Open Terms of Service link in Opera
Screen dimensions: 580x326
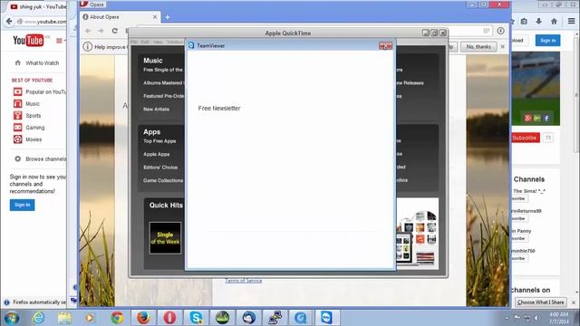coord(244,281)
